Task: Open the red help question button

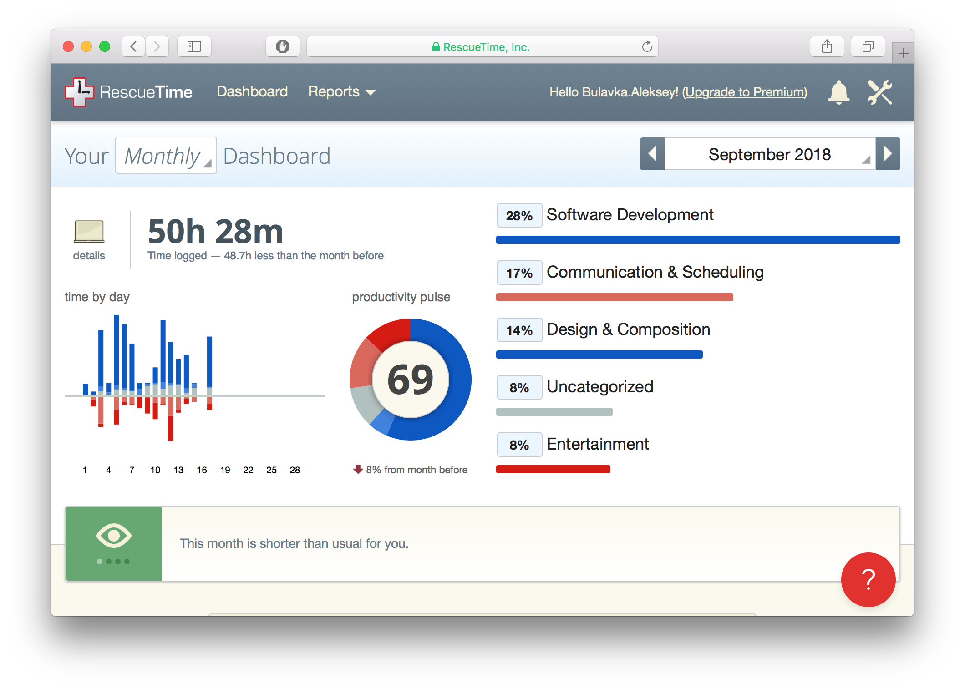Action: pos(868,579)
